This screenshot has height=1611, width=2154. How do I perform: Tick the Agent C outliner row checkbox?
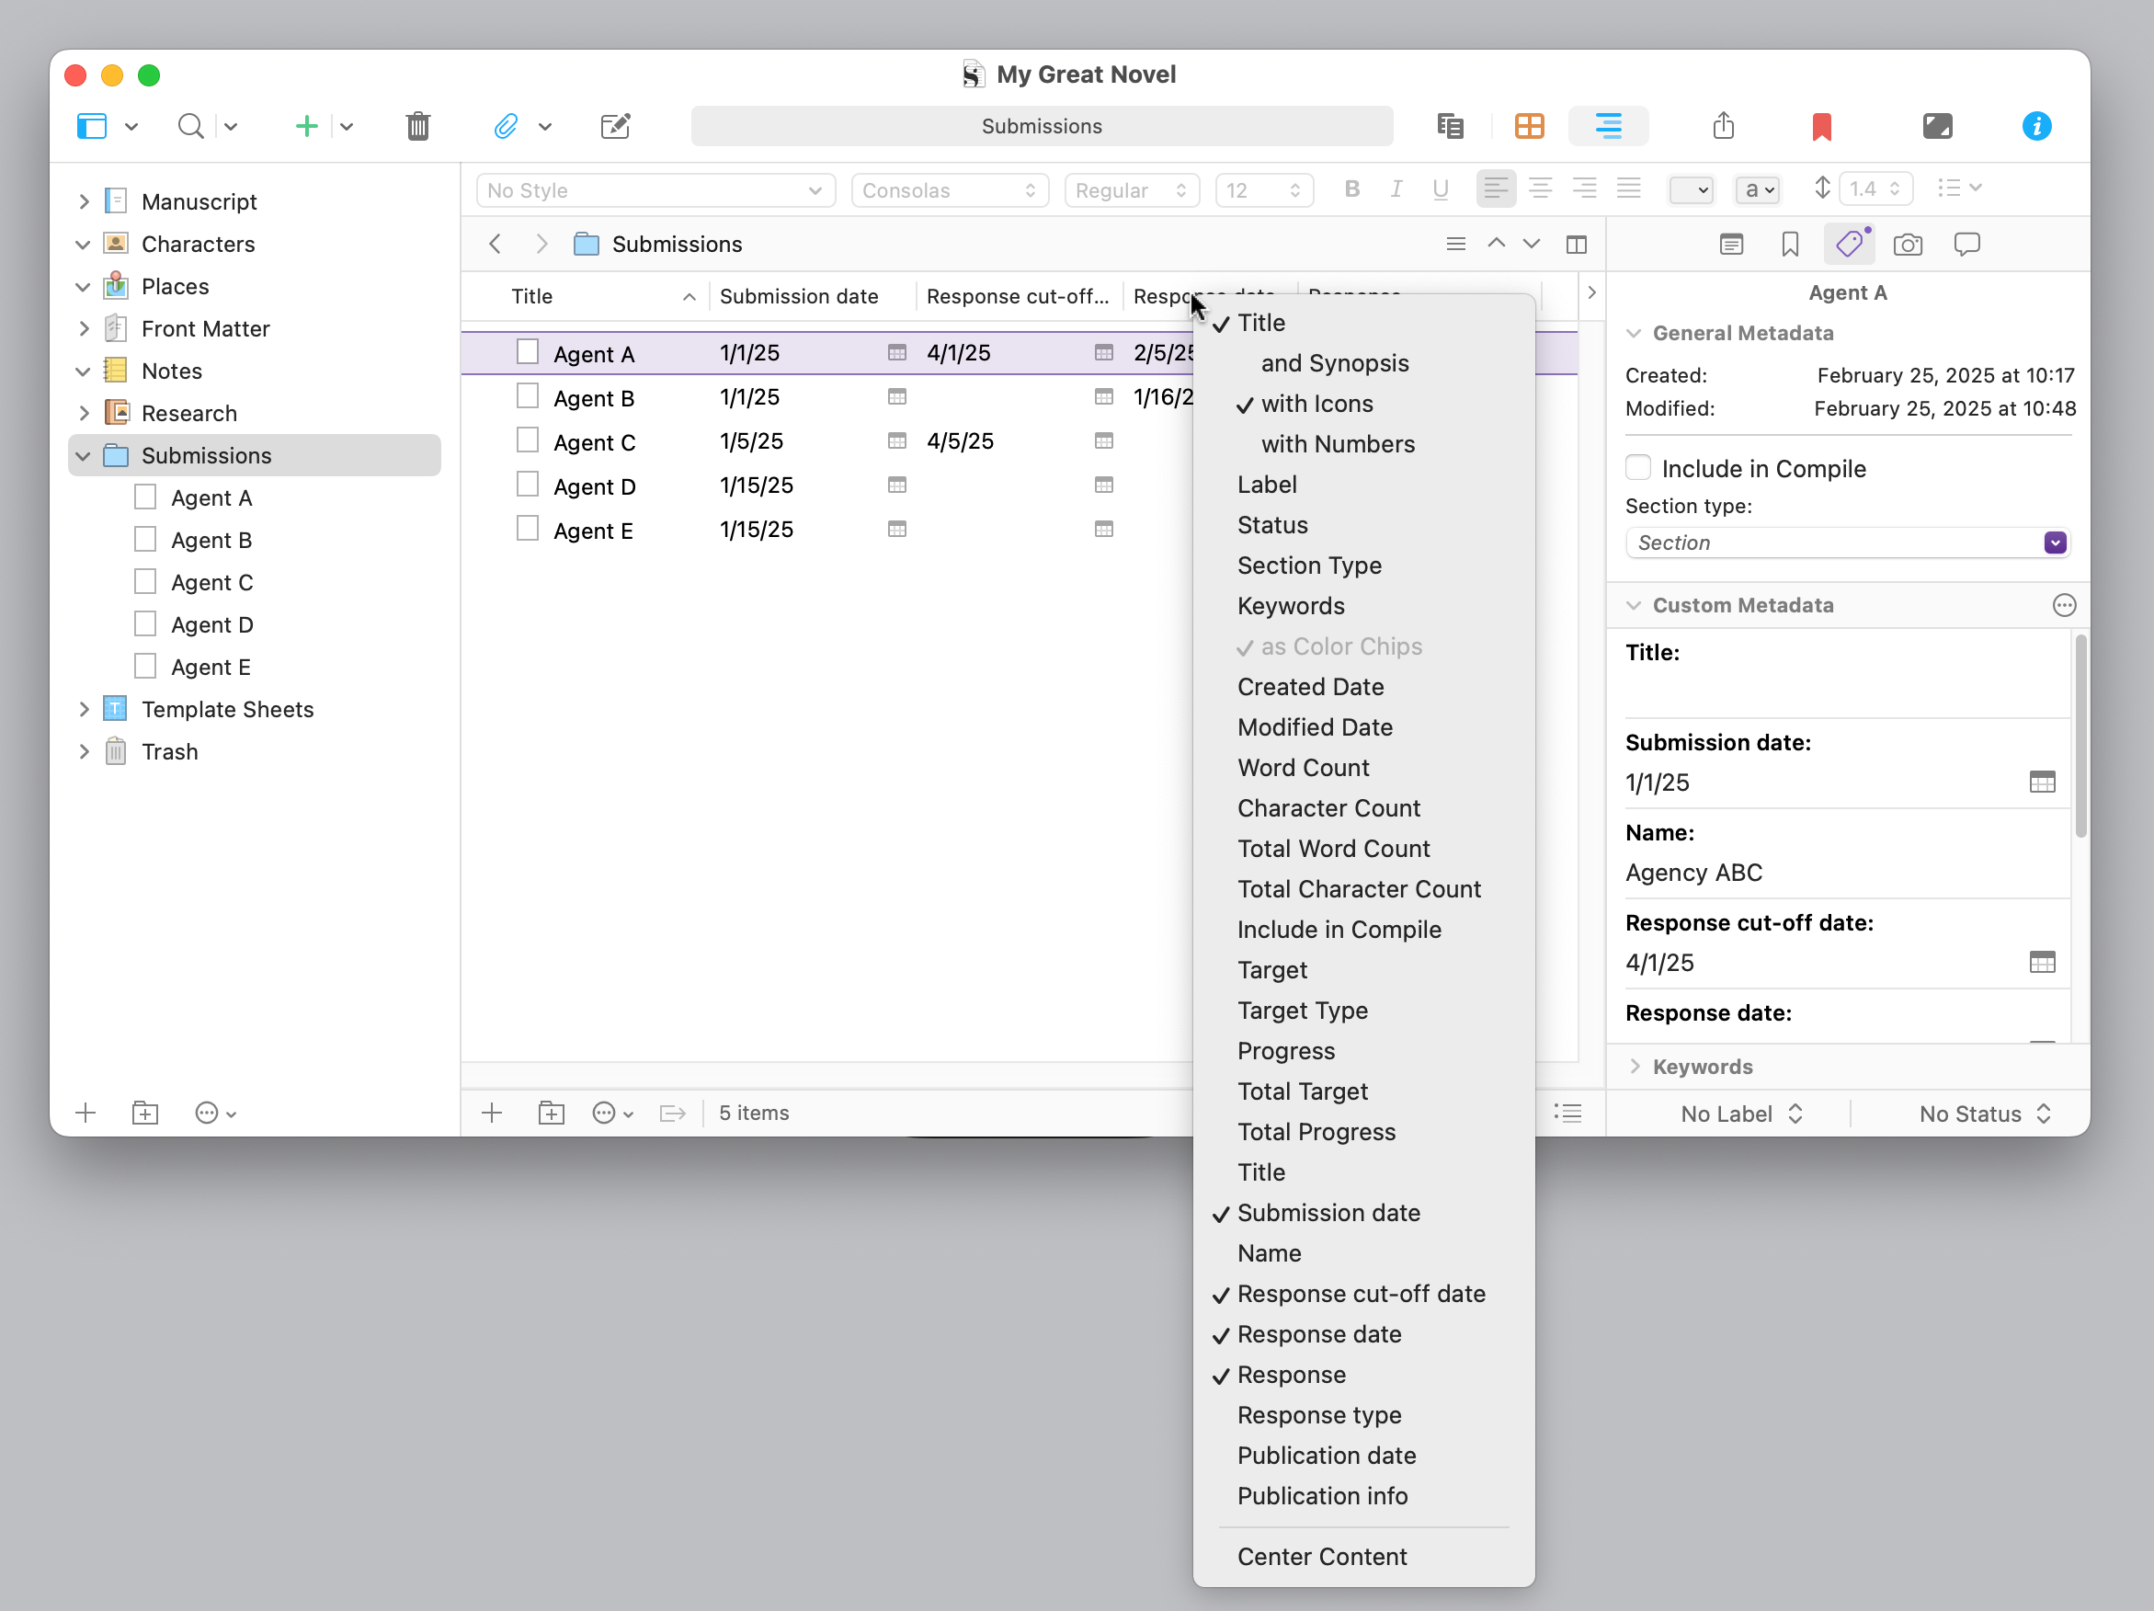[x=527, y=441]
